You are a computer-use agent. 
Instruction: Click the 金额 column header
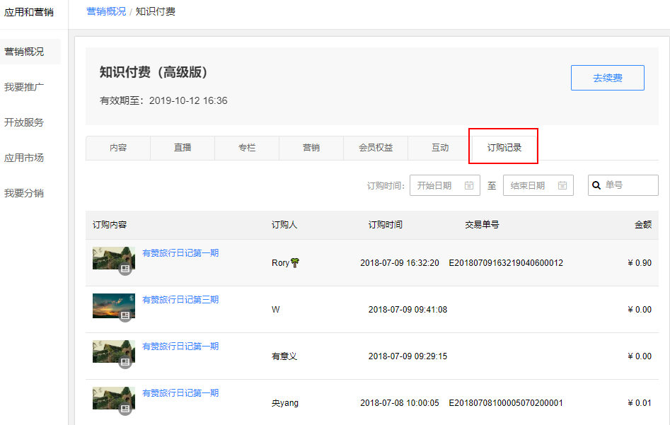pos(643,225)
